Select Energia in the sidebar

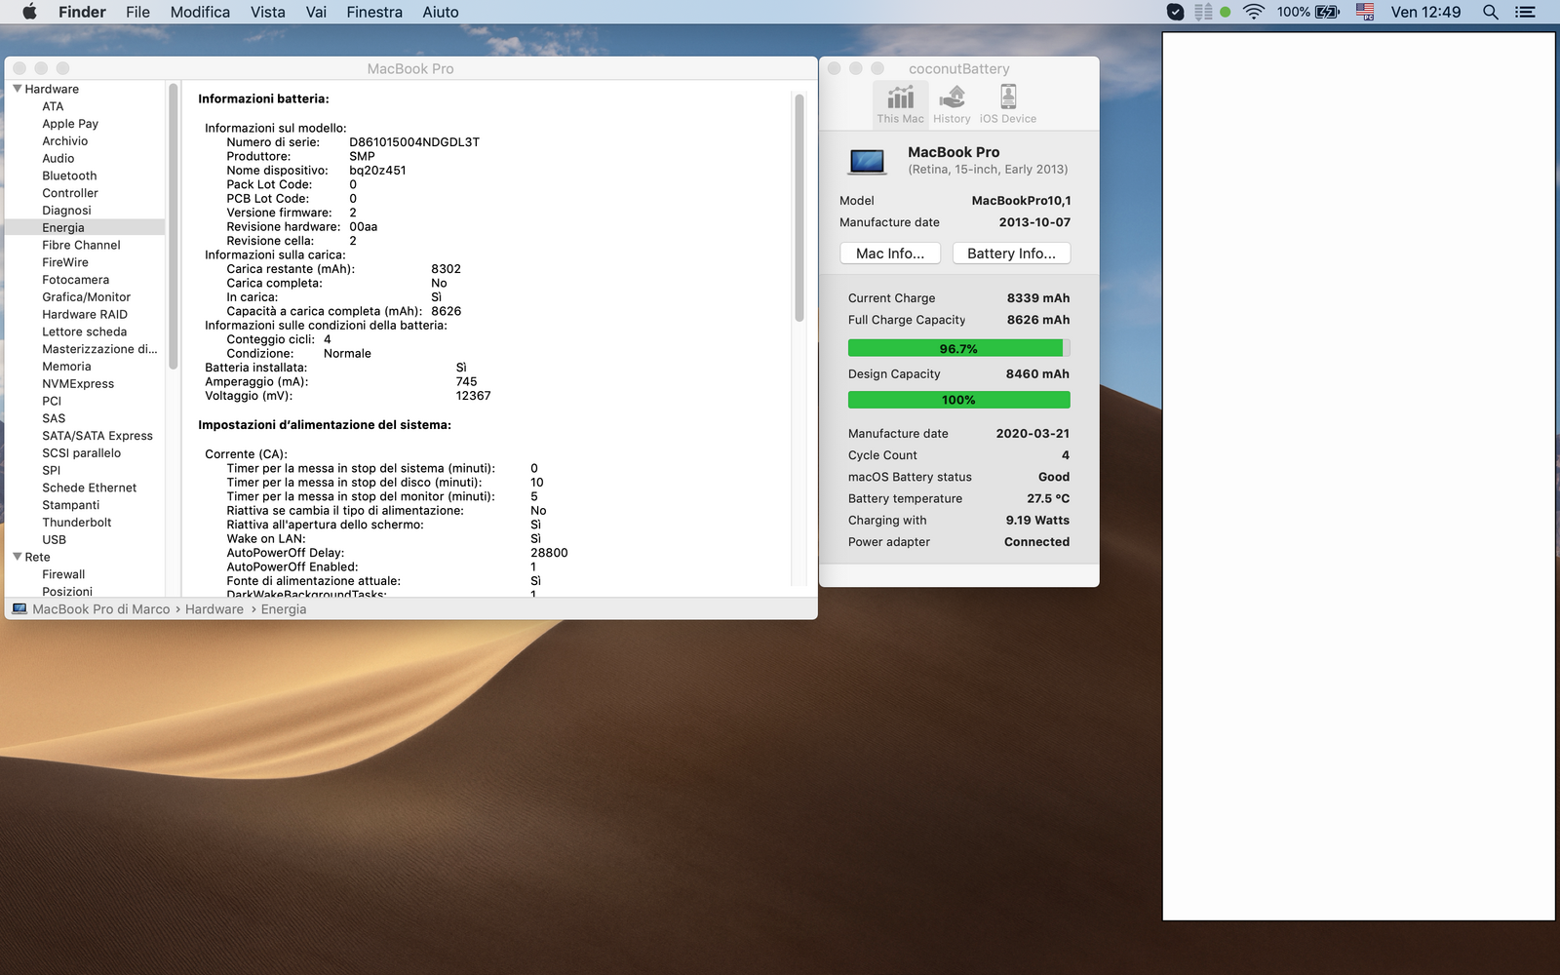[63, 227]
